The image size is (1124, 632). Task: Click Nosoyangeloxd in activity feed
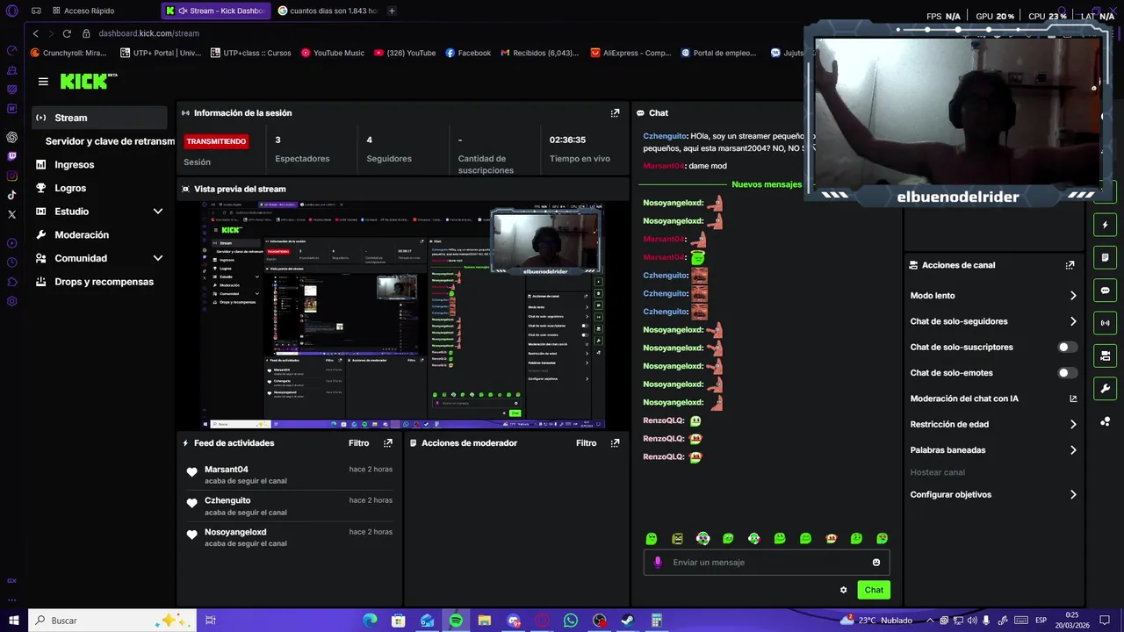[x=235, y=532]
